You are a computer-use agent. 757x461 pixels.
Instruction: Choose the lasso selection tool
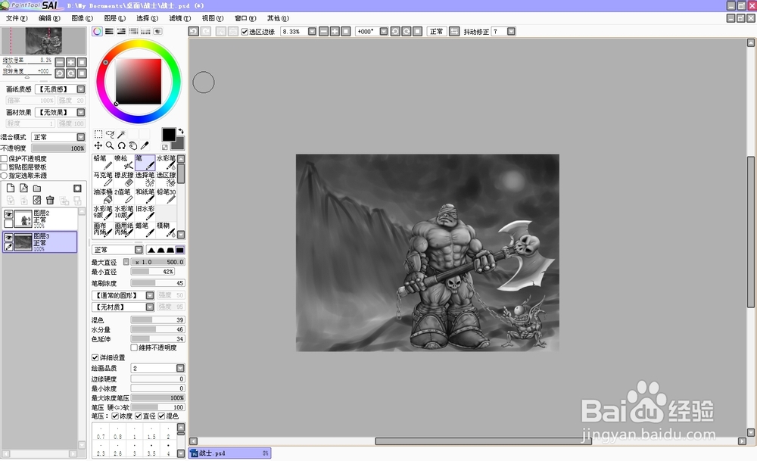click(110, 134)
